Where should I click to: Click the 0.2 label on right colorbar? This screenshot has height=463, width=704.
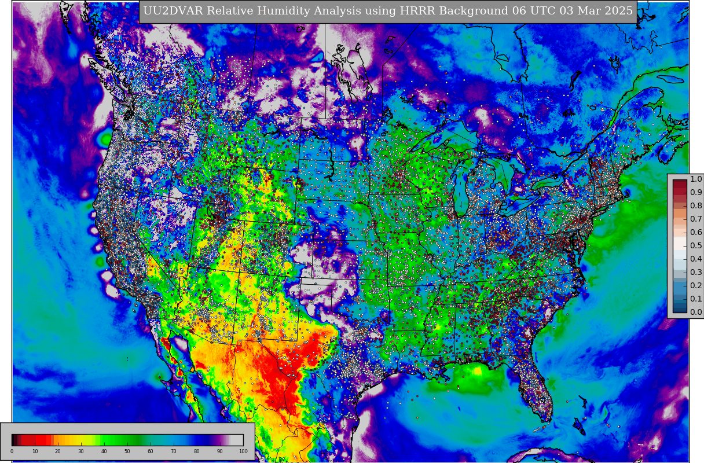696,285
